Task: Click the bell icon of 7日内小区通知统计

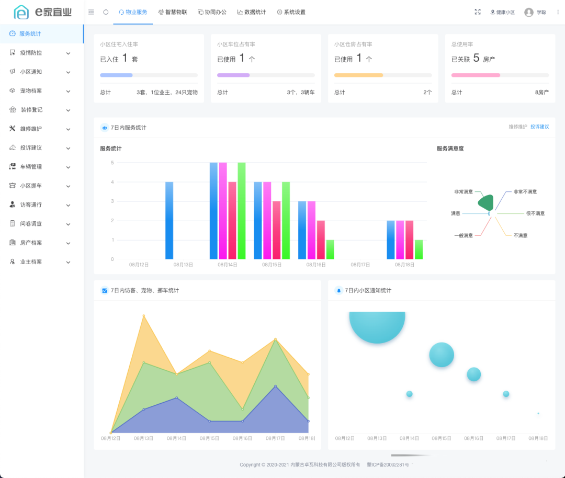Action: pyautogui.click(x=338, y=290)
